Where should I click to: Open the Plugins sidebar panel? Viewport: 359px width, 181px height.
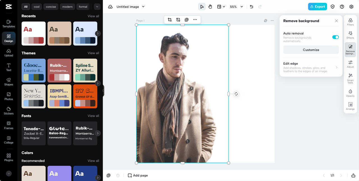[9, 157]
